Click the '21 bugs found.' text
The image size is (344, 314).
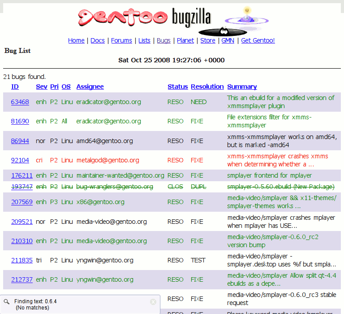(x=24, y=77)
